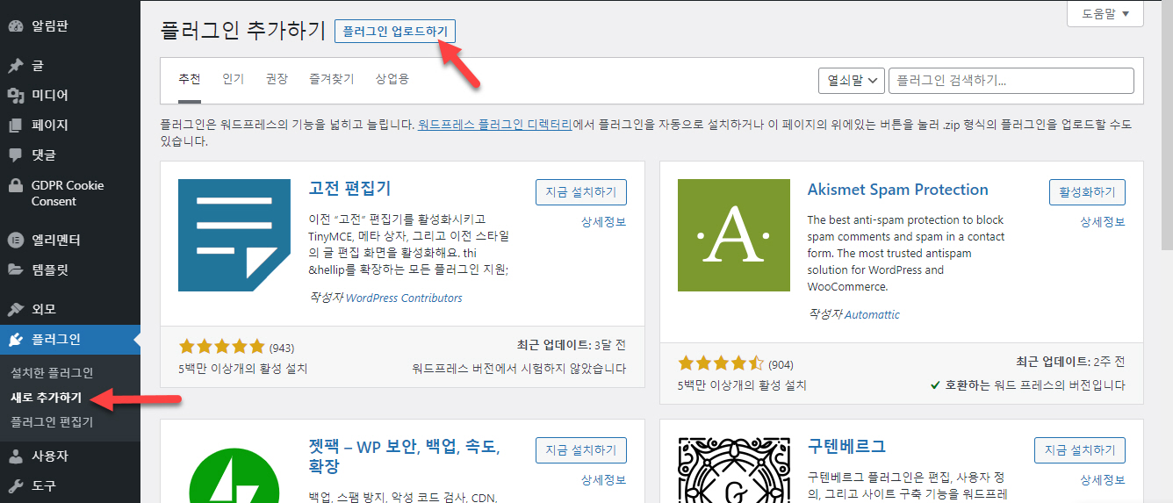Open the 템플릿 menu label

50,269
